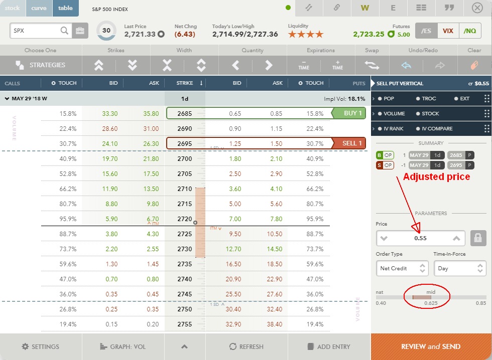Image resolution: width=492 pixels, height=360 pixels.
Task: Select the VOLUME radio option
Action: pos(391,113)
